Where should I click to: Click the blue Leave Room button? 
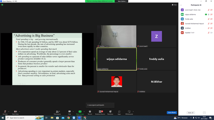click(x=172, y=113)
